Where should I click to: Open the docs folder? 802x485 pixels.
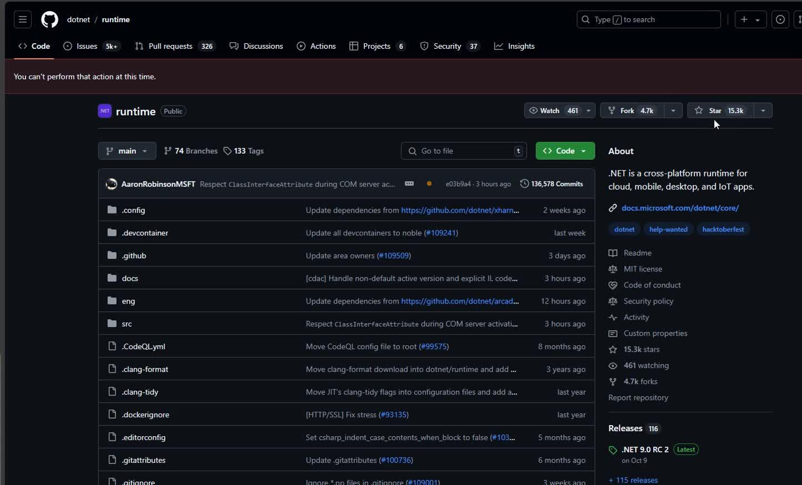(x=130, y=279)
